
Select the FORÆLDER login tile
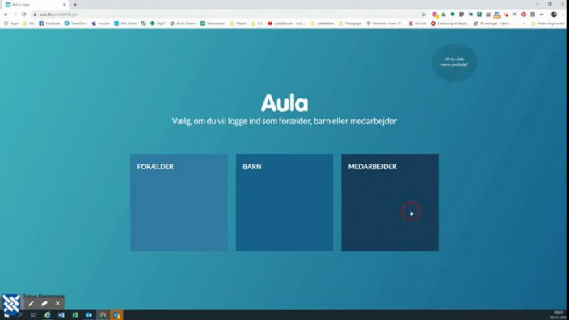pos(179,202)
